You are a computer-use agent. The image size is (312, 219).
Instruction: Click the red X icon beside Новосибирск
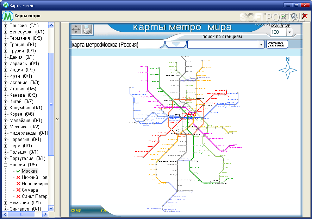[18, 183]
